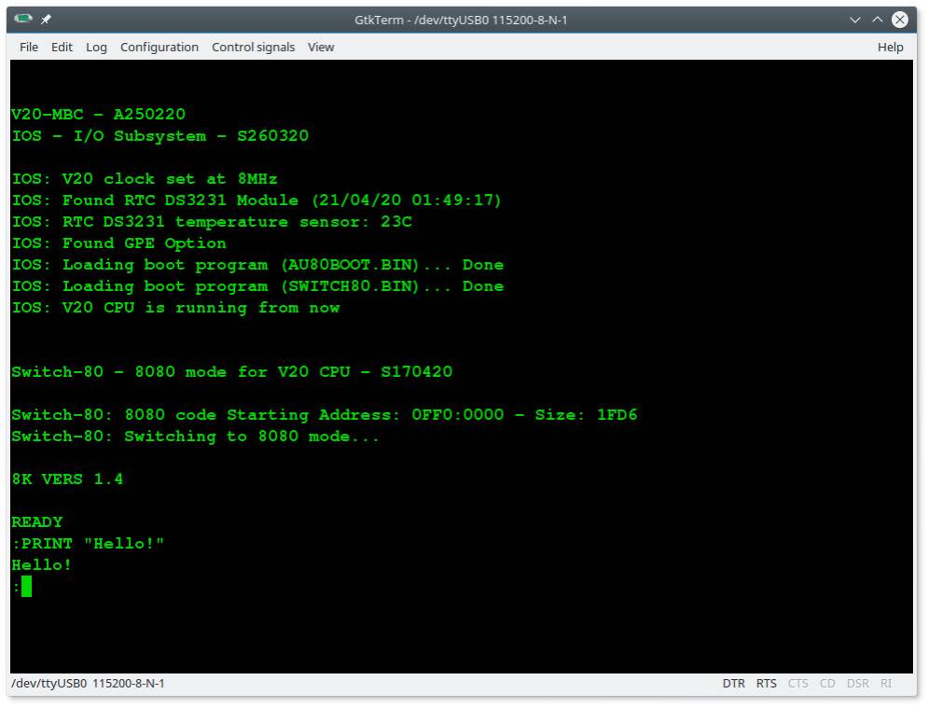The width and height of the screenshot is (928, 708).
Task: Open the File menu
Action: click(29, 47)
